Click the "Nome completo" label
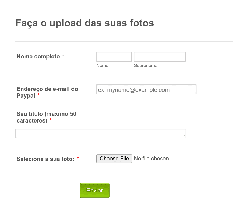The height and width of the screenshot is (213, 248). (38, 56)
